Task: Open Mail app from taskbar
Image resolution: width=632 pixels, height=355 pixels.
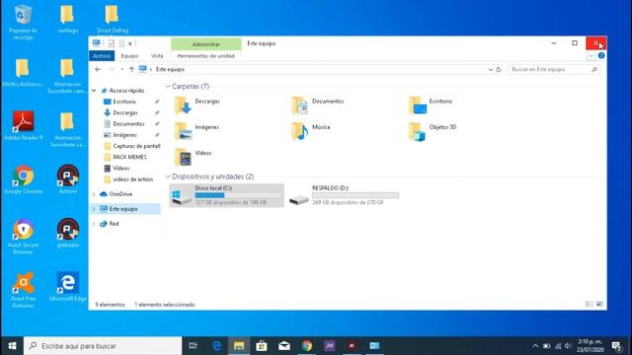Action: tap(284, 346)
